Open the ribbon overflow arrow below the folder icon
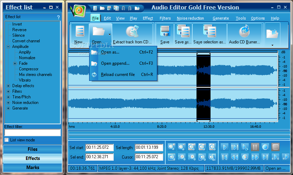 coord(272,45)
